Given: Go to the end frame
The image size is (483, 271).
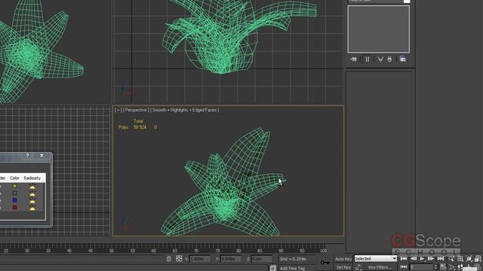Looking at the screenshot, I should click(x=441, y=259).
